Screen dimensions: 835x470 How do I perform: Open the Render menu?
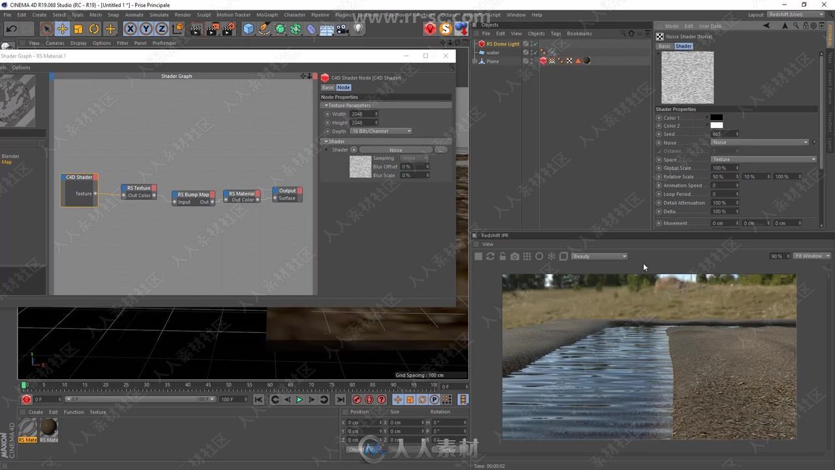pos(183,14)
